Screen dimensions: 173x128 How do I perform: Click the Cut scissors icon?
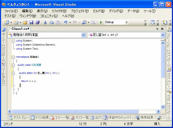tap(45, 22)
